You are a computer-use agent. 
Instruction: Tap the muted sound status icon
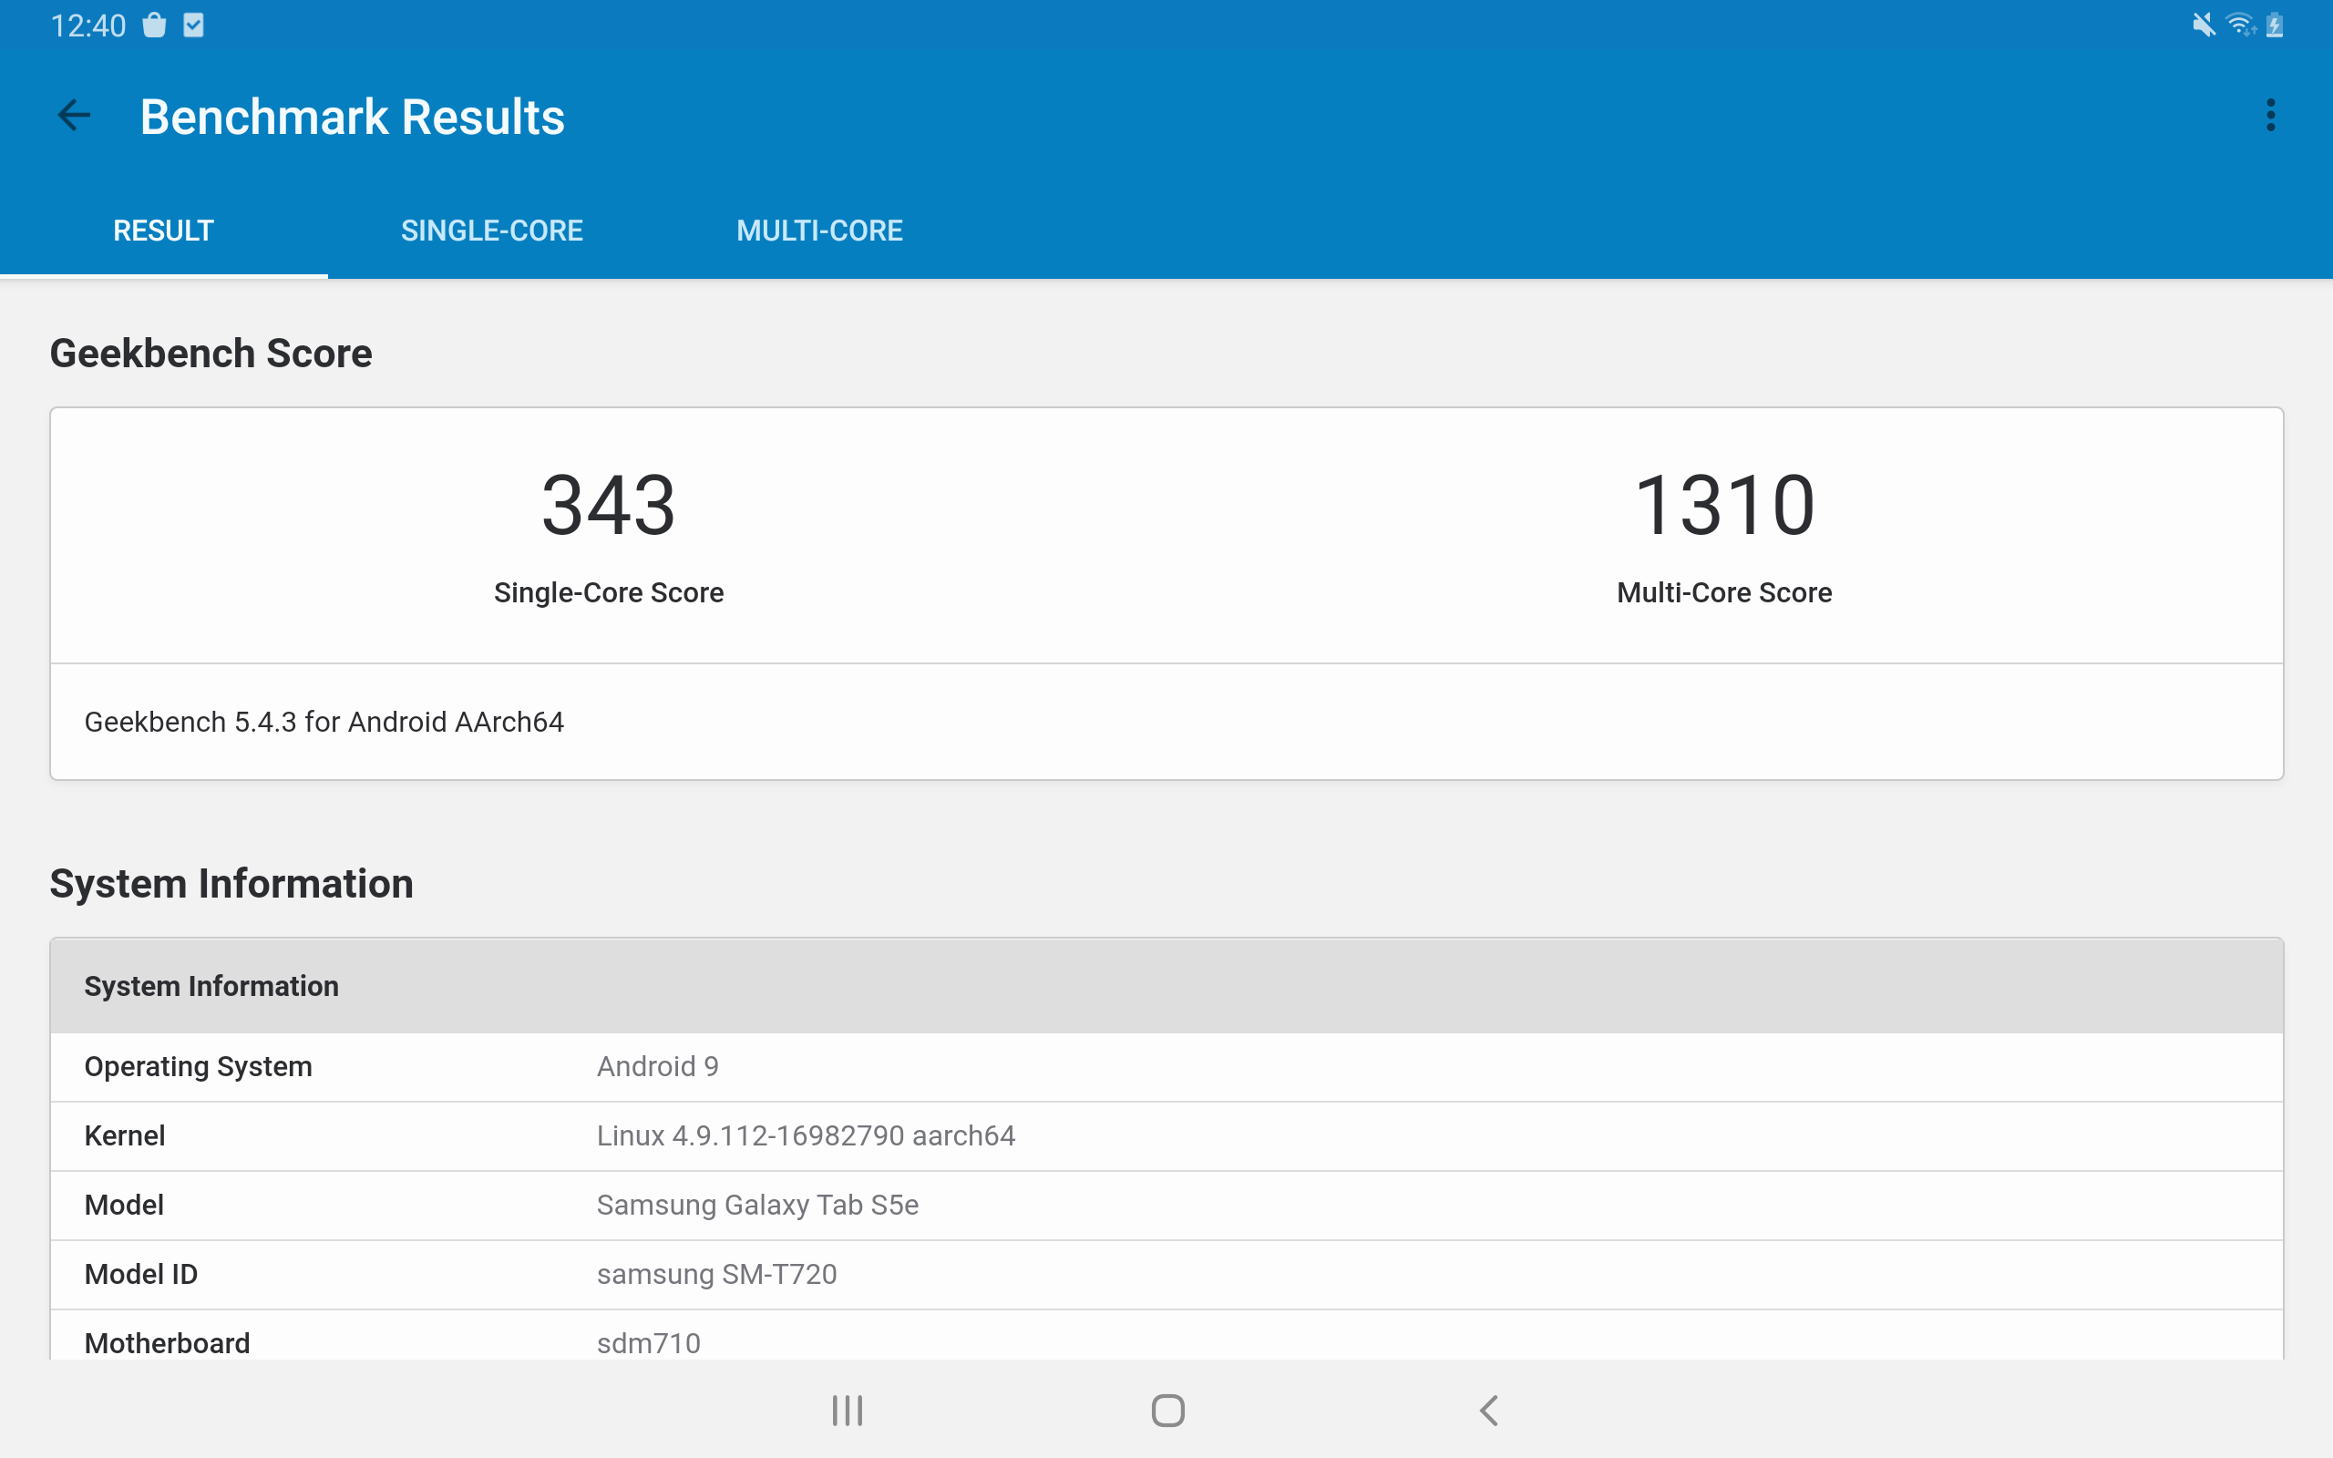pyautogui.click(x=2204, y=26)
